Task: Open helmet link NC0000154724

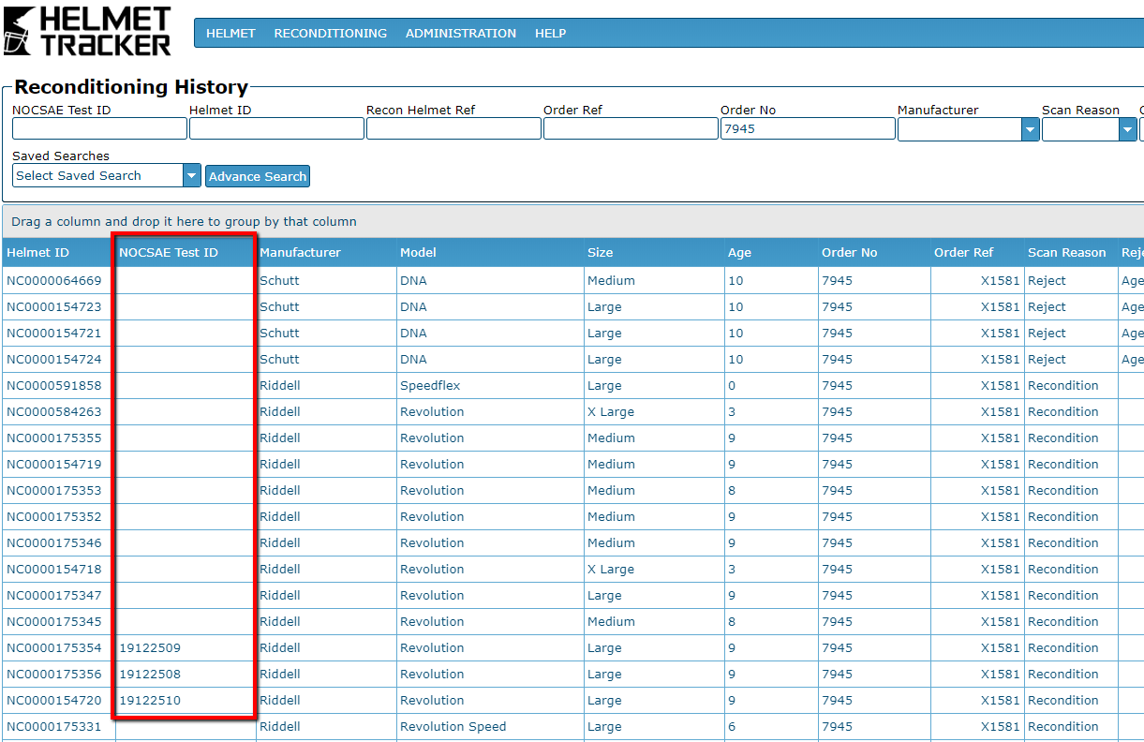Action: tap(54, 359)
